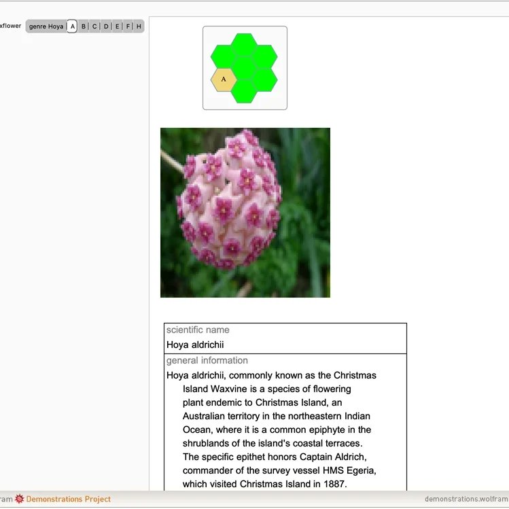The width and height of the screenshot is (509, 509).
Task: Switch to waxflower option F
Action: (128, 27)
